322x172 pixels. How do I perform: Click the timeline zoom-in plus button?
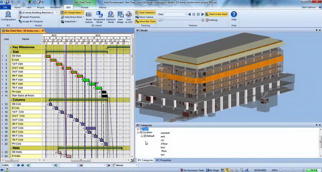(x=203, y=20)
